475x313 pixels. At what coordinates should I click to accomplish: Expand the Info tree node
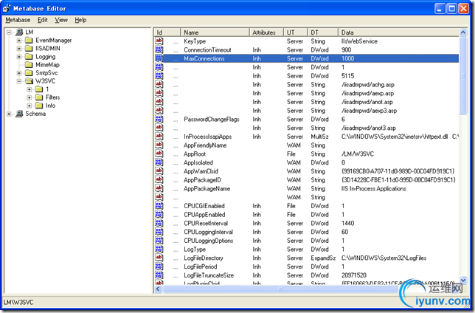point(29,106)
